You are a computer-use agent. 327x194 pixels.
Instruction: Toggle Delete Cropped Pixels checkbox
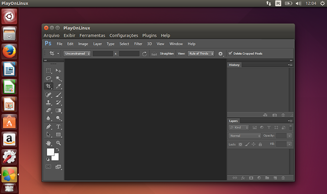coord(230,53)
